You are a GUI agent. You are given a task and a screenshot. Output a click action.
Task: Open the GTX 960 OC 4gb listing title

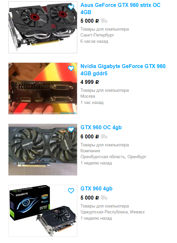click(x=101, y=127)
